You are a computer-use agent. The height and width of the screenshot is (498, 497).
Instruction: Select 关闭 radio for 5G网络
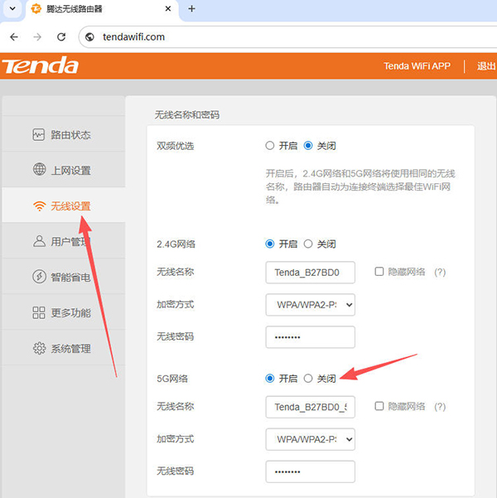coord(308,378)
